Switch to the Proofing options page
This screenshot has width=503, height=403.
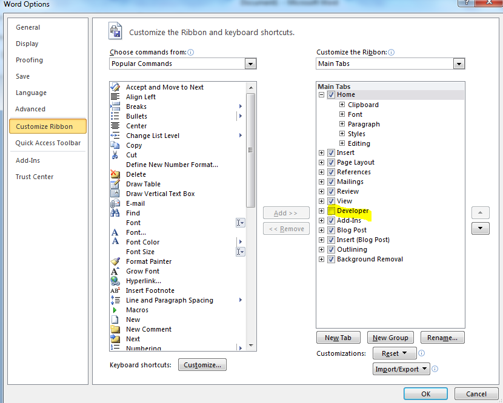pos(28,60)
